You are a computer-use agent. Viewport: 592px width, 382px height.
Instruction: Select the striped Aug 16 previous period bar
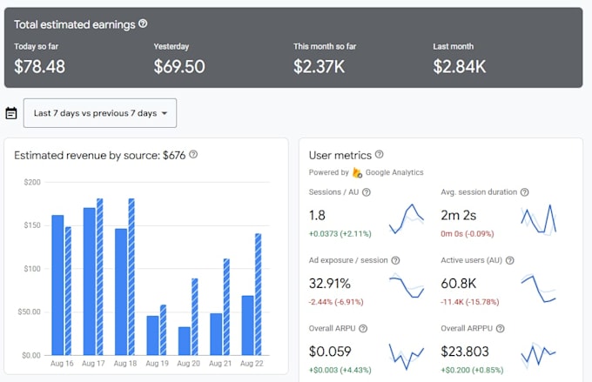click(x=68, y=291)
